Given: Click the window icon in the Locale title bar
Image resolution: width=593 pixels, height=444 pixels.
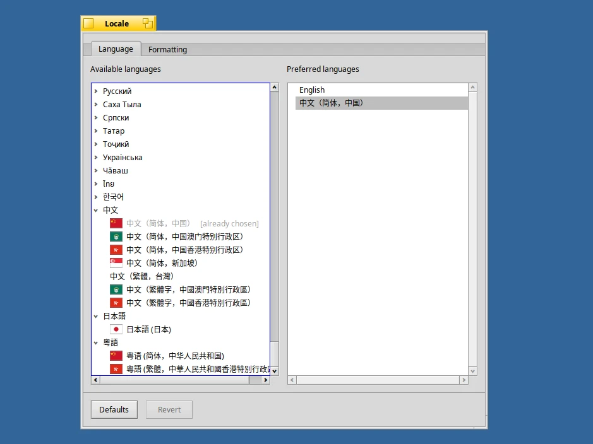Looking at the screenshot, I should [x=88, y=23].
